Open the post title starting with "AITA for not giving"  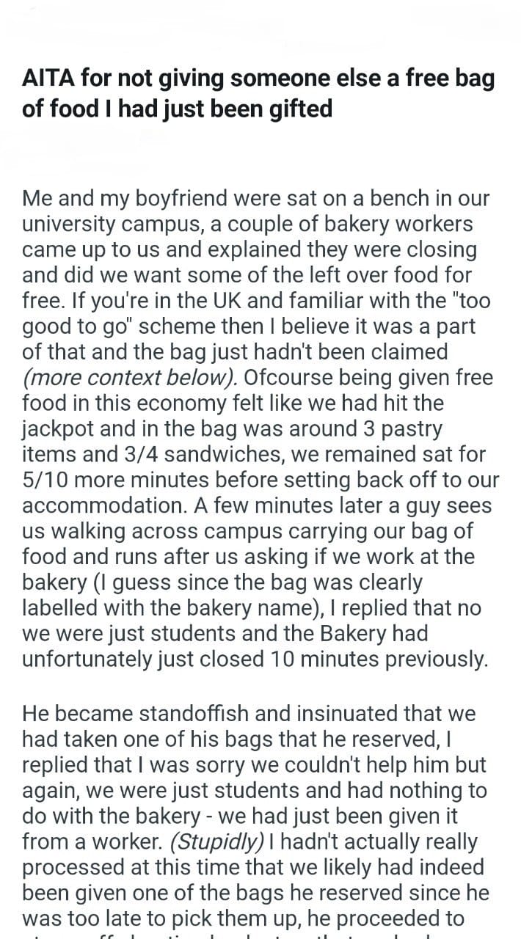pos(258,94)
